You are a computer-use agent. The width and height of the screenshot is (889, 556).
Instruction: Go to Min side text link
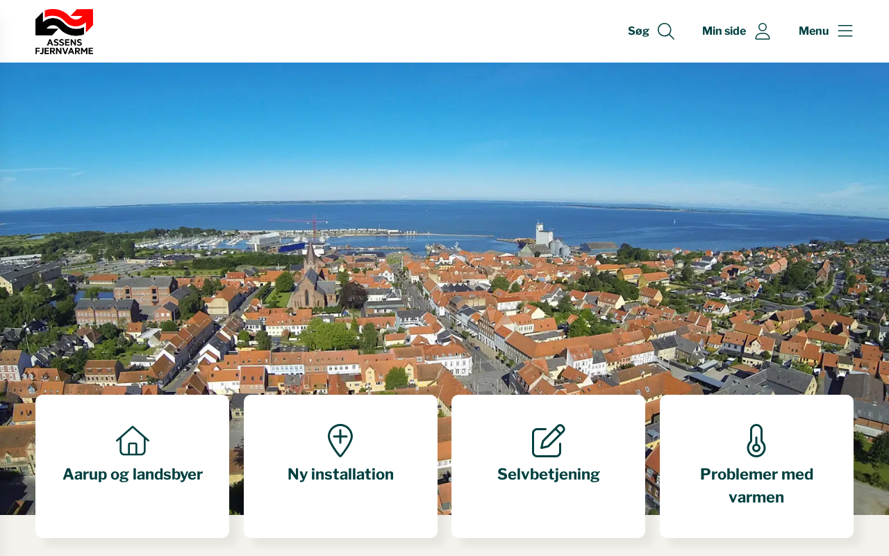tap(724, 31)
